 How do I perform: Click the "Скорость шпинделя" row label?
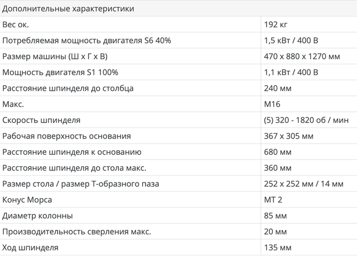coord(42,120)
